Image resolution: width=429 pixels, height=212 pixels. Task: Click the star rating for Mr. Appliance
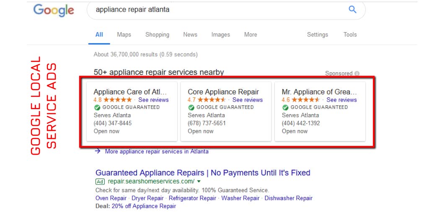[306, 100]
